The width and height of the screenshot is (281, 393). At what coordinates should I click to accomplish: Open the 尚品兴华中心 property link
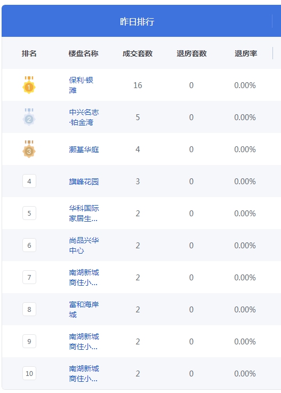pyautogui.click(x=84, y=246)
